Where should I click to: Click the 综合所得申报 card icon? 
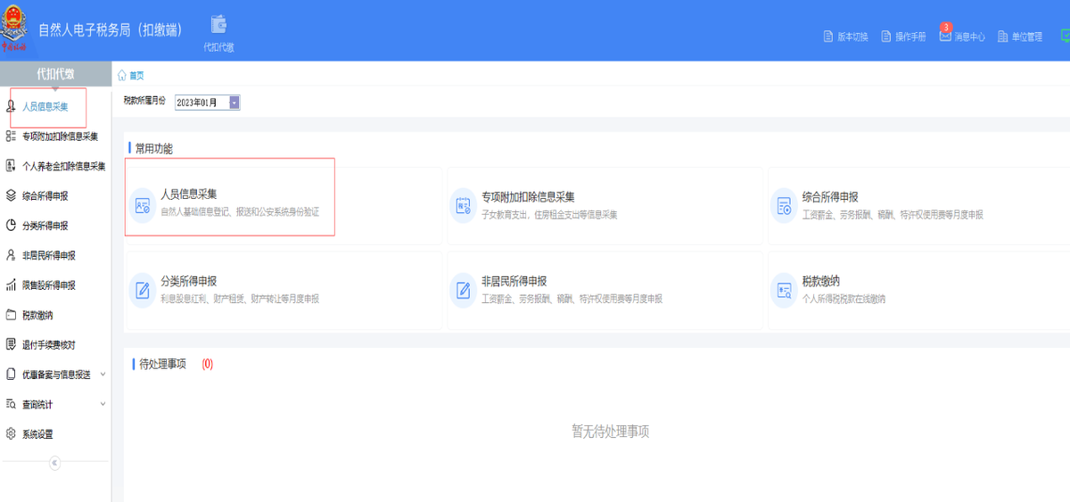coord(784,205)
